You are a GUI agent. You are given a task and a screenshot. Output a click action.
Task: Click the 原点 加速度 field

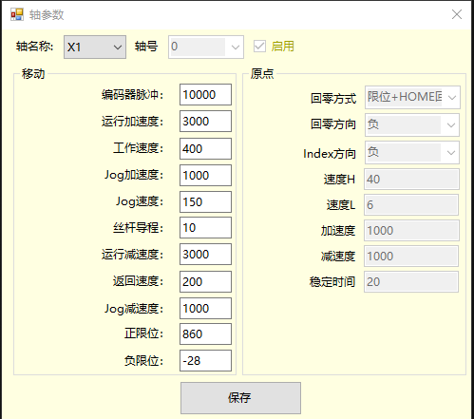(411, 231)
